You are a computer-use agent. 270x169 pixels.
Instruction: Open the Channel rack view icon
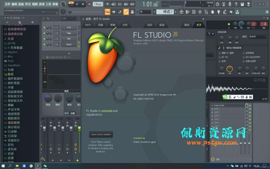194,12
